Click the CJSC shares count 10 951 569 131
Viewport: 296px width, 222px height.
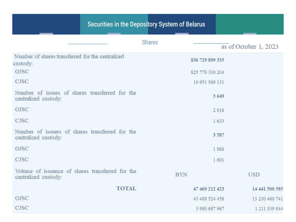(209, 82)
